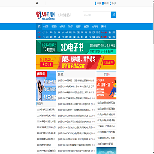Viewport: 154px width, 154px height.
Task: Click the last blue circular icon in top-right bar
Action: [x=110, y=3]
